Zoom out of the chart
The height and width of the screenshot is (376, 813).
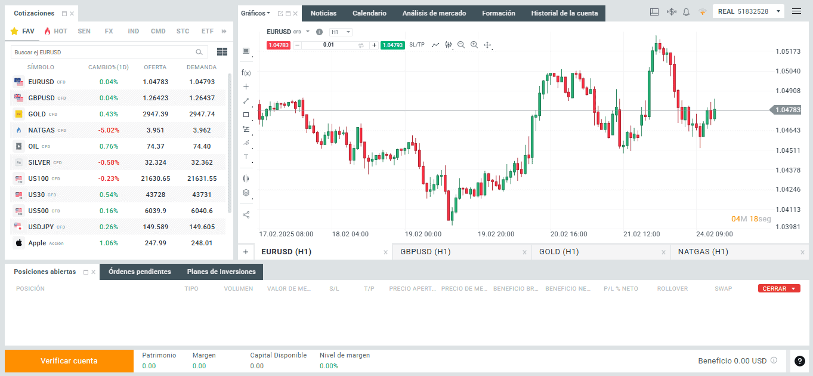461,45
